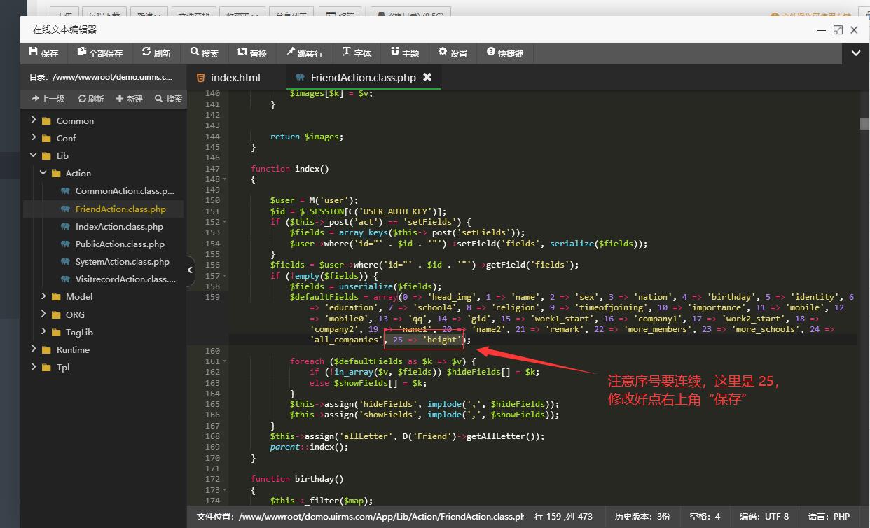Fold the if block at line 157
Viewport: 870px width, 528px height.
pyautogui.click(x=225, y=276)
